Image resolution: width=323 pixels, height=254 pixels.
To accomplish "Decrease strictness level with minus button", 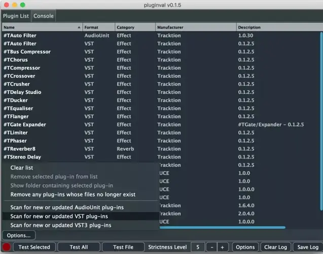I will (212, 247).
